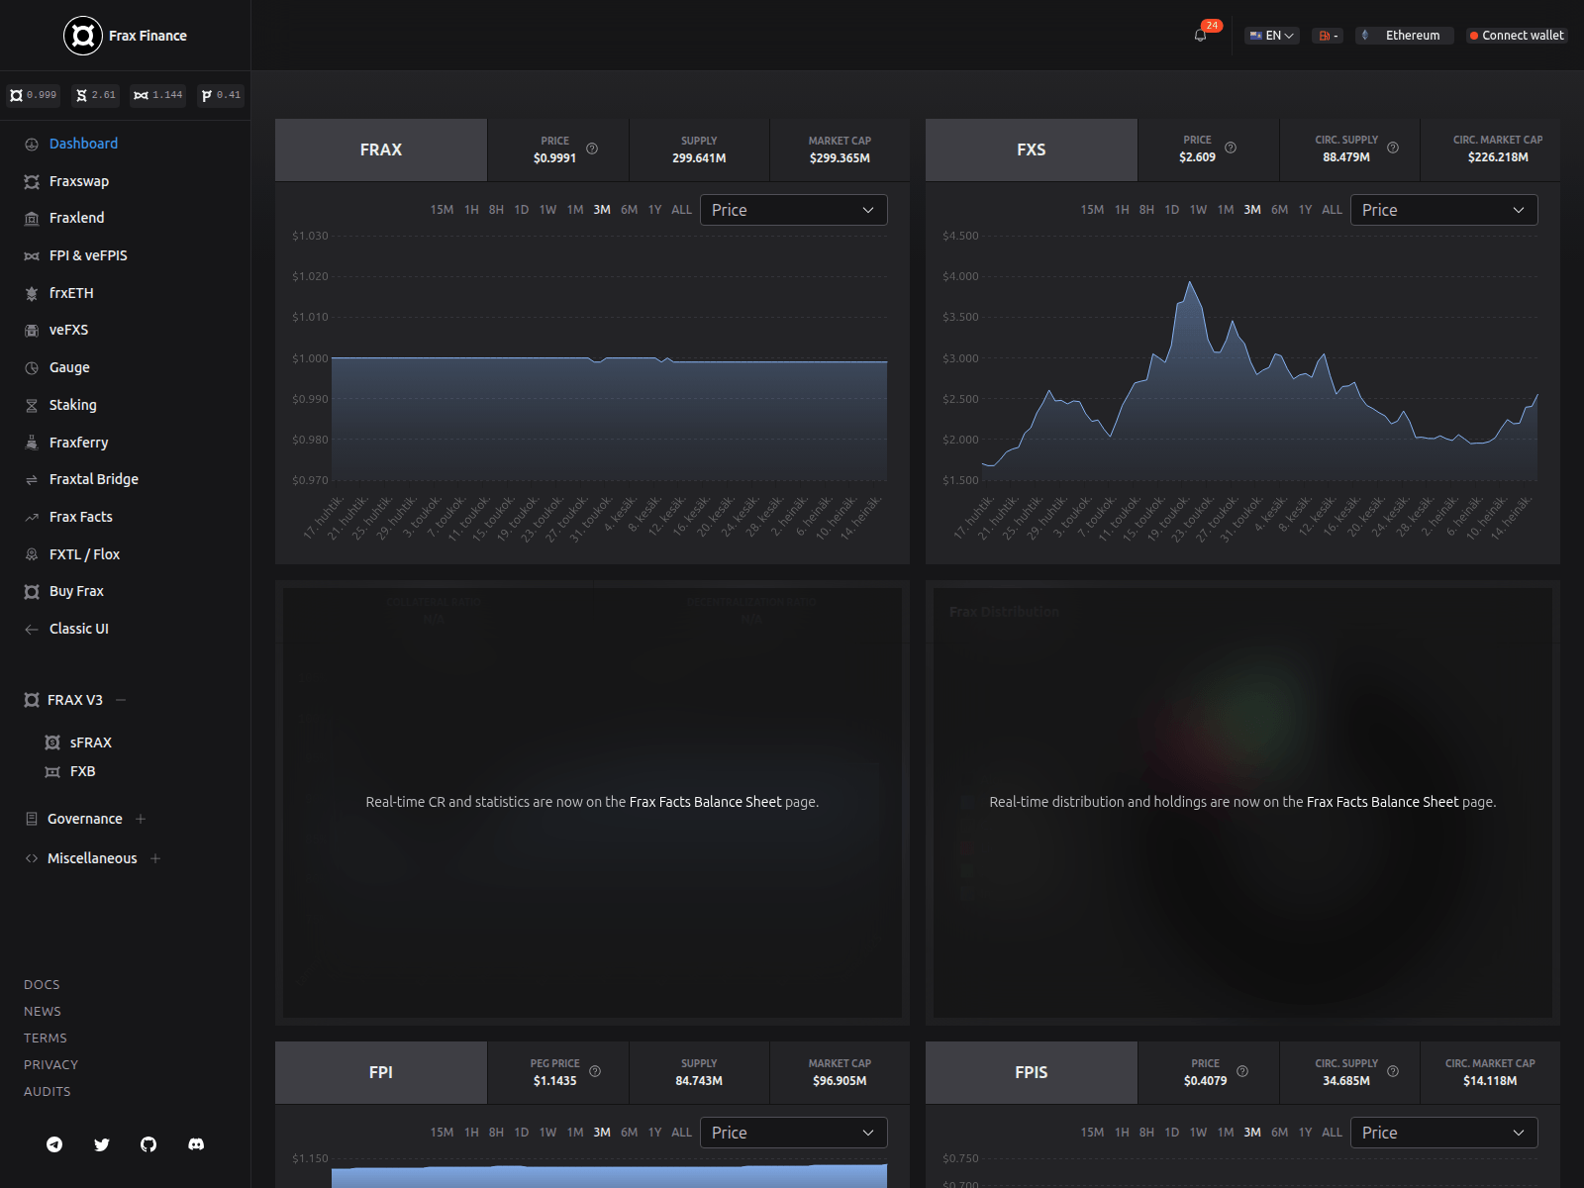Click the Connect wallet button

tap(1517, 36)
